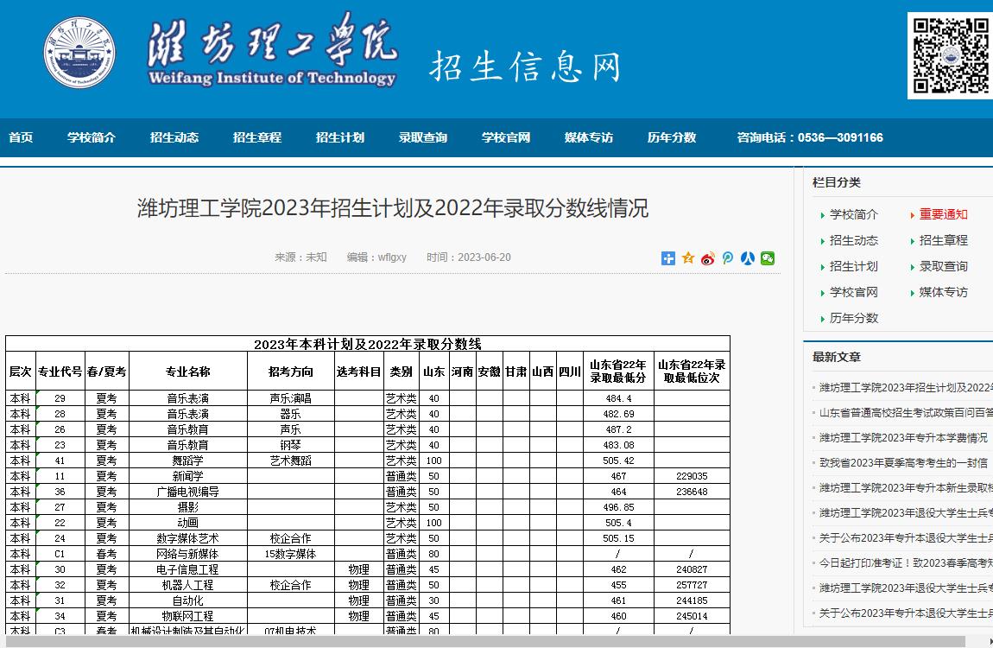This screenshot has width=993, height=648.
Task: Click table header 山东省22年录取最低位次
Action: tap(692, 372)
